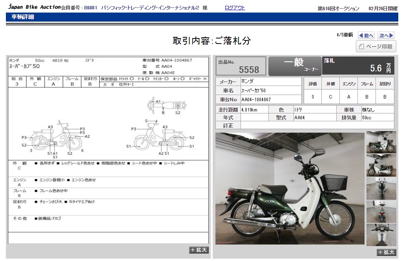Viewport: 403px width, 261px height.
Task: Click the chassis number AA04-1004867 in details table
Action: (x=256, y=100)
